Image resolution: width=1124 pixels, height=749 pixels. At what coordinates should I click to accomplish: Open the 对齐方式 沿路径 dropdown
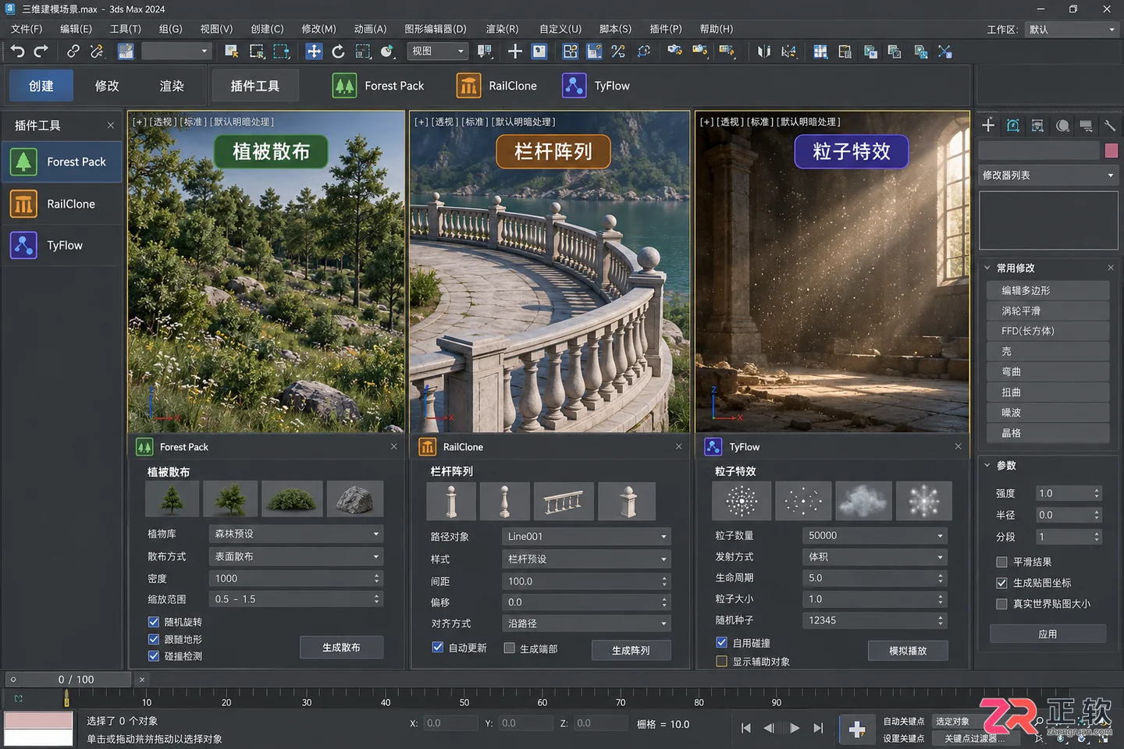click(586, 623)
